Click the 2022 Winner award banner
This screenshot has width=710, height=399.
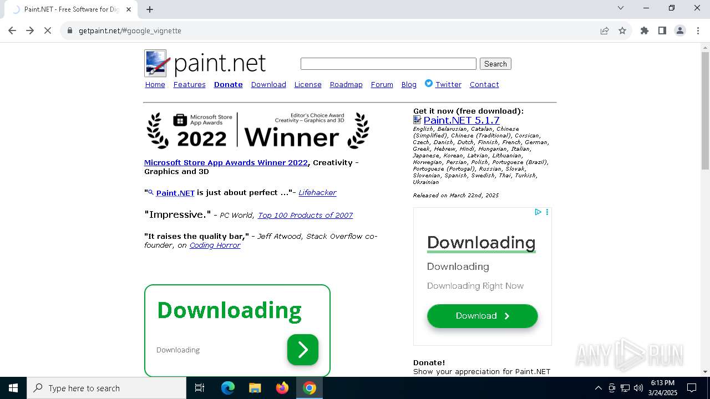(258, 131)
